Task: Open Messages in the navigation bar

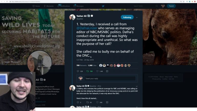Action: click(79, 6)
